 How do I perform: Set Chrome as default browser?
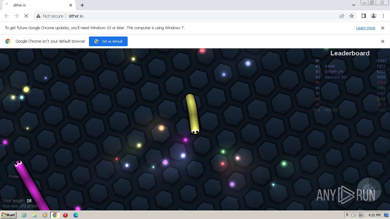pos(108,41)
